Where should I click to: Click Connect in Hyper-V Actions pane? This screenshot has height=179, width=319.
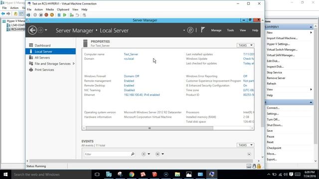click(x=273, y=108)
